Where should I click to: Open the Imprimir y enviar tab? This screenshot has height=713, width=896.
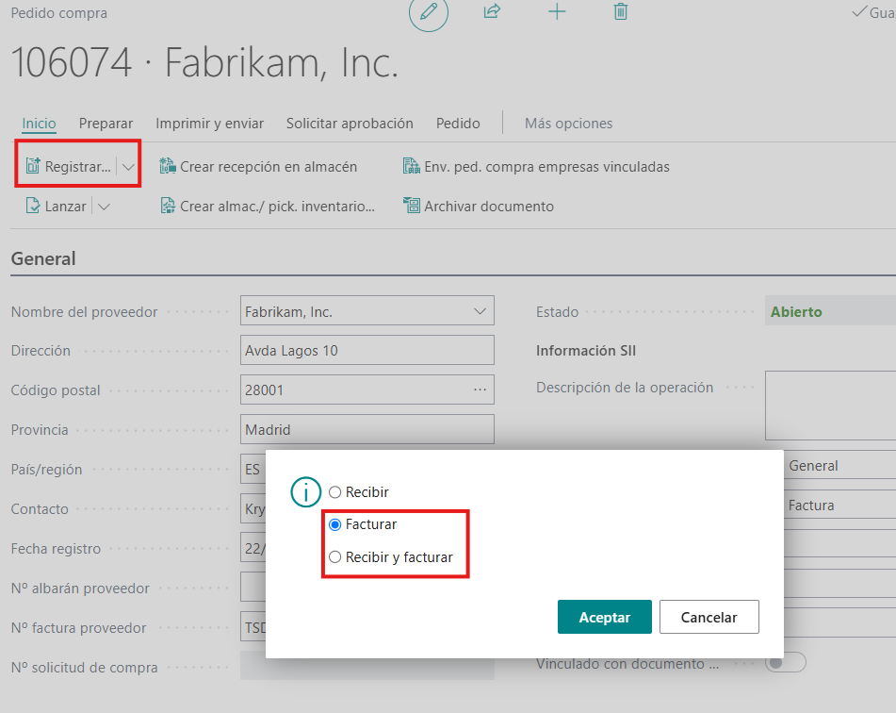point(210,124)
